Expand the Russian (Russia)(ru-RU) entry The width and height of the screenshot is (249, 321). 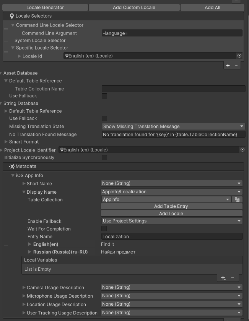pyautogui.click(x=30, y=252)
